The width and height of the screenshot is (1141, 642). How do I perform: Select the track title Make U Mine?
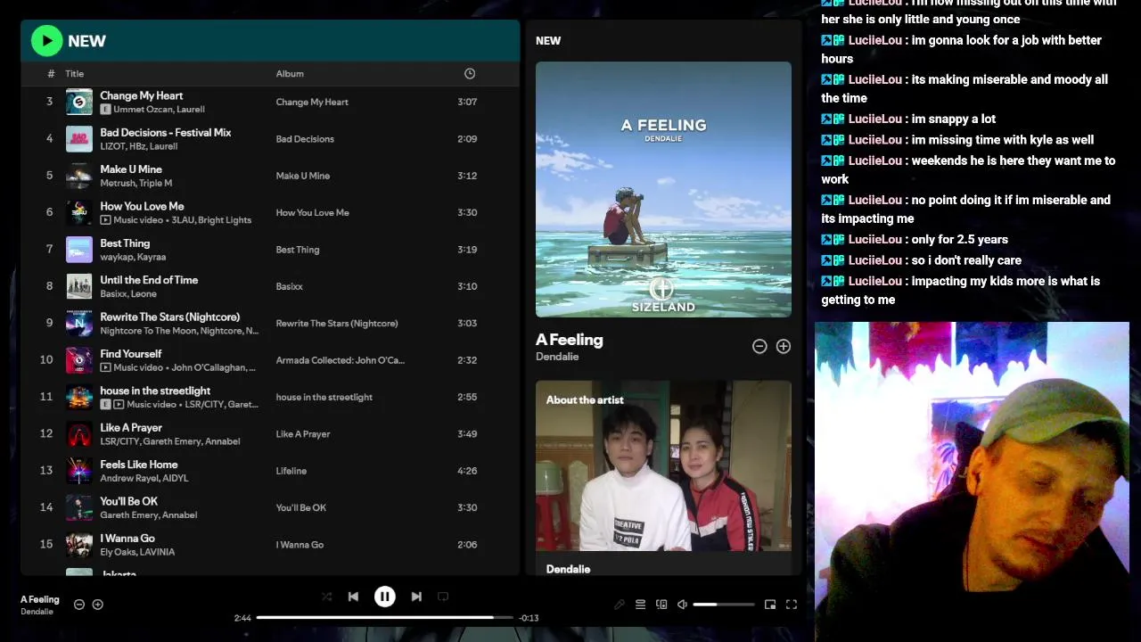coord(131,169)
